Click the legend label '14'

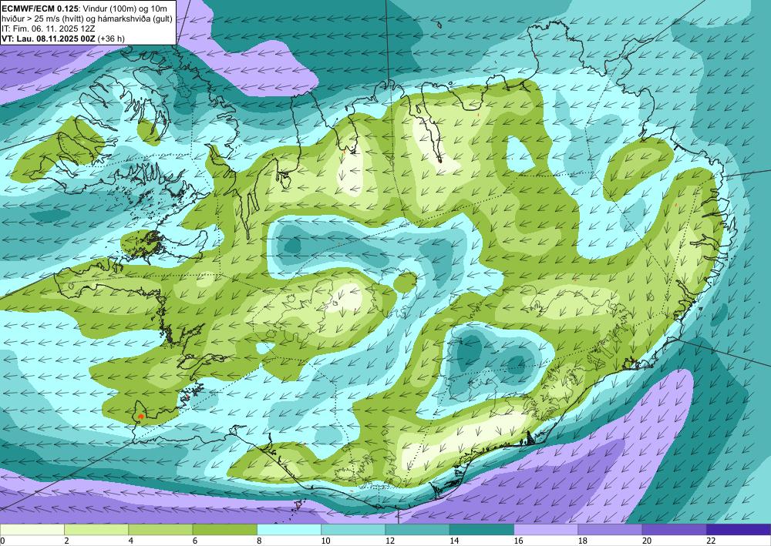[x=454, y=541]
